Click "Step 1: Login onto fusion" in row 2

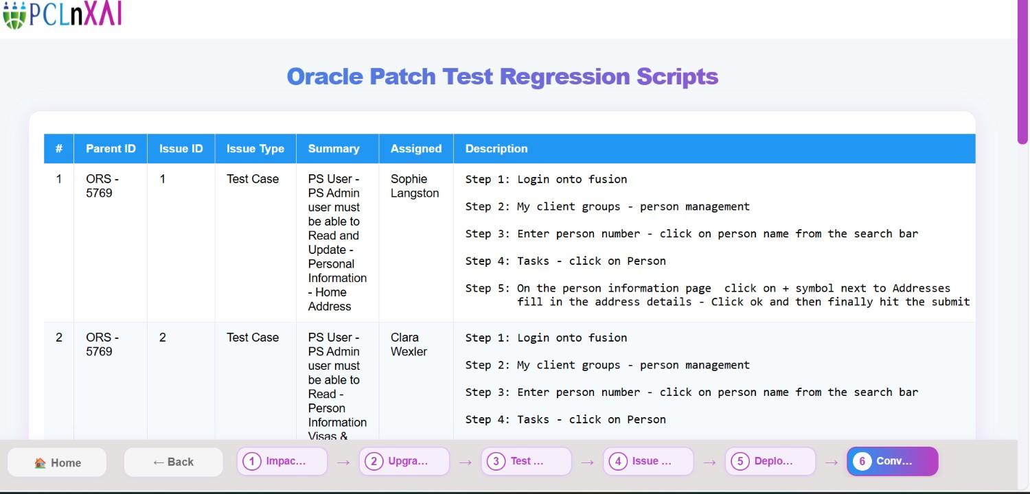pos(546,338)
